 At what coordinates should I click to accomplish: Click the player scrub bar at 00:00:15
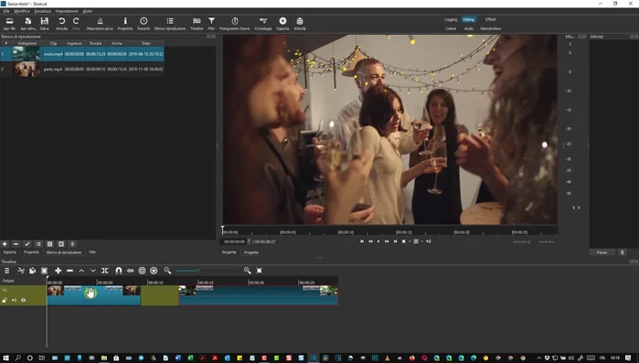point(404,232)
